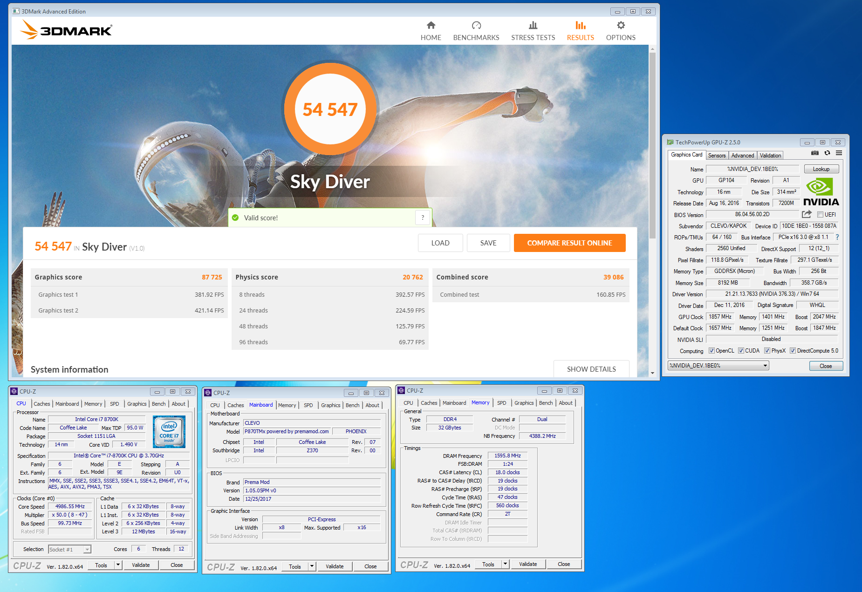The width and height of the screenshot is (862, 592).
Task: Expand the Tools arrow in the CPU-Z Mainboard window
Action: click(312, 566)
